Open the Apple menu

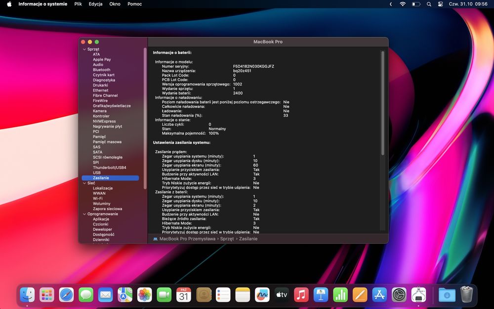coord(9,4)
